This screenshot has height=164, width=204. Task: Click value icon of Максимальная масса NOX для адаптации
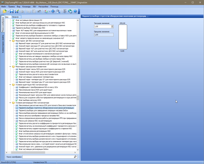click(17, 90)
